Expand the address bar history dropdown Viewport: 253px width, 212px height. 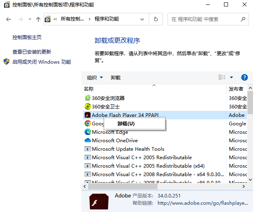(142, 19)
